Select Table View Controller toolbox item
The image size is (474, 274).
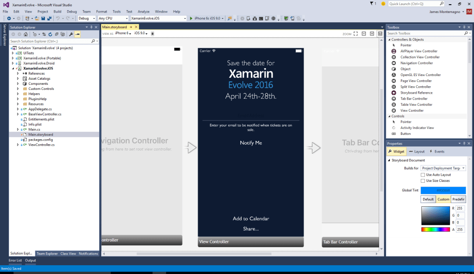416,104
